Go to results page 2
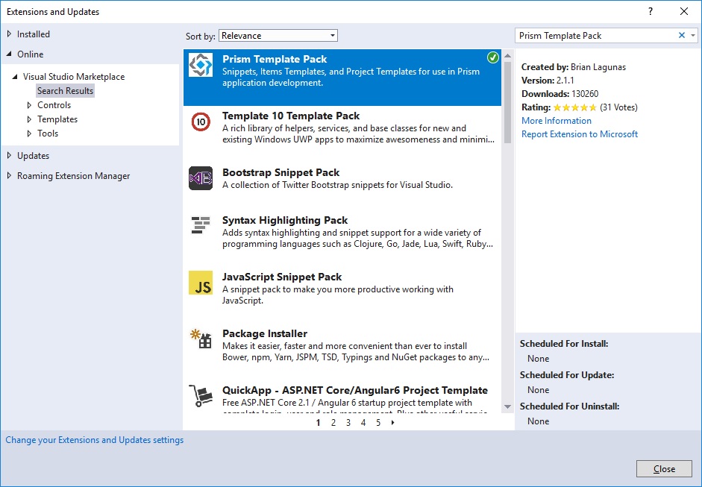The width and height of the screenshot is (702, 487). coord(333,423)
